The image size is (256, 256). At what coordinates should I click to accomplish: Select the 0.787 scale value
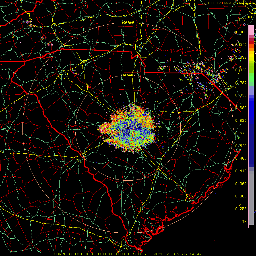[x=241, y=82]
